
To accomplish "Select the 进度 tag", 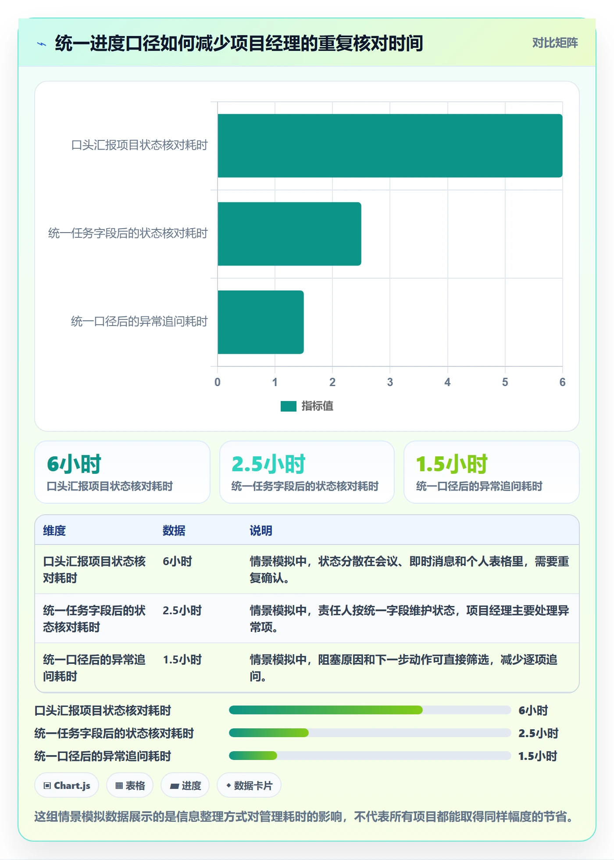I will pos(185,785).
